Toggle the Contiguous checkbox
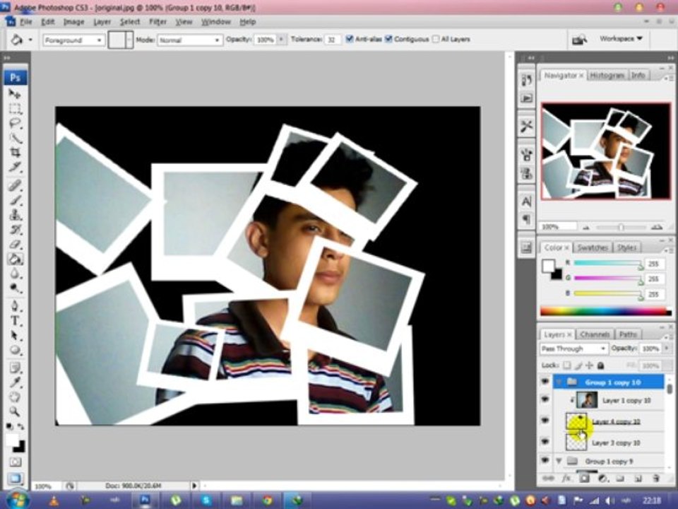678x509 pixels. (x=388, y=39)
